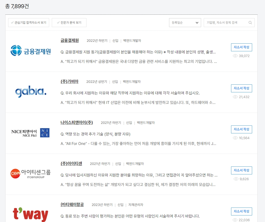Toggle the checkmark on 관심기업 filter button
This screenshot has height=222, width=265.
pos(12,23)
